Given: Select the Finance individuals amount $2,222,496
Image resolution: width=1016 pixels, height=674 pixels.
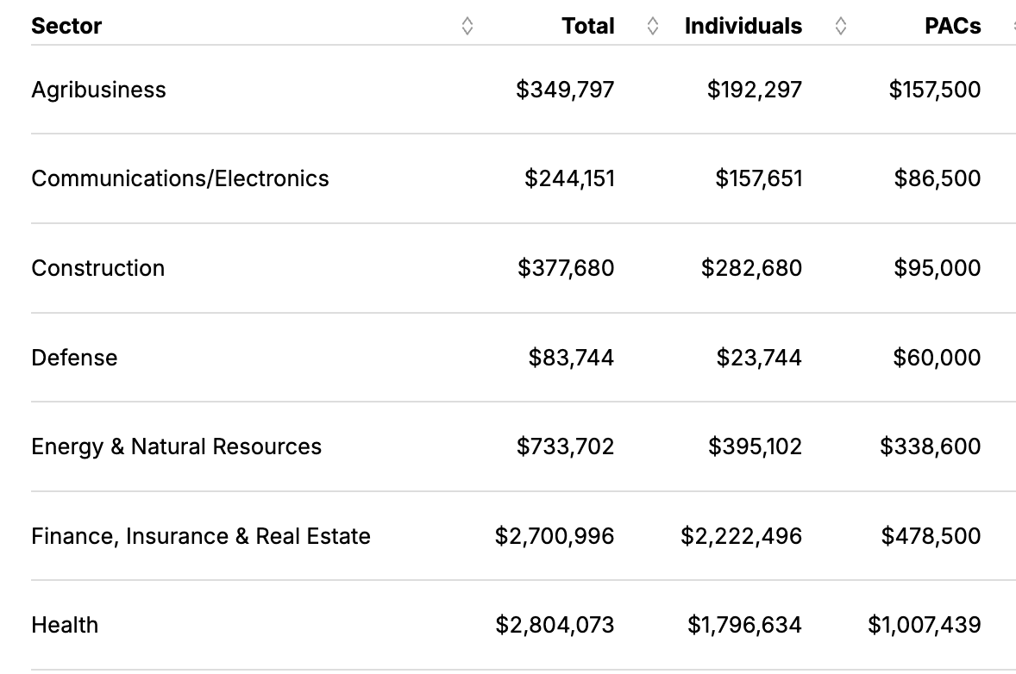Looking at the screenshot, I should click(x=741, y=536).
